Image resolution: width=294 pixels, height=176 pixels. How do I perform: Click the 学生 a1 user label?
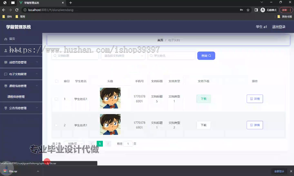pos(261,27)
